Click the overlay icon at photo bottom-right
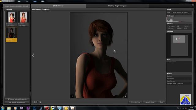This screenshot has width=196, height=110. (125, 96)
